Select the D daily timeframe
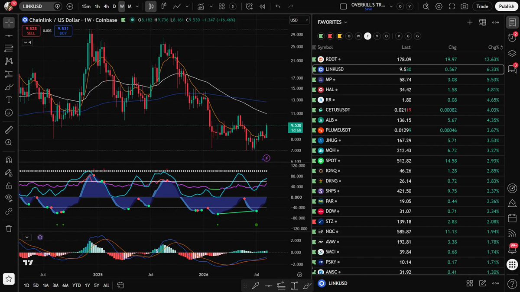This screenshot has height=292, width=520. click(114, 6)
